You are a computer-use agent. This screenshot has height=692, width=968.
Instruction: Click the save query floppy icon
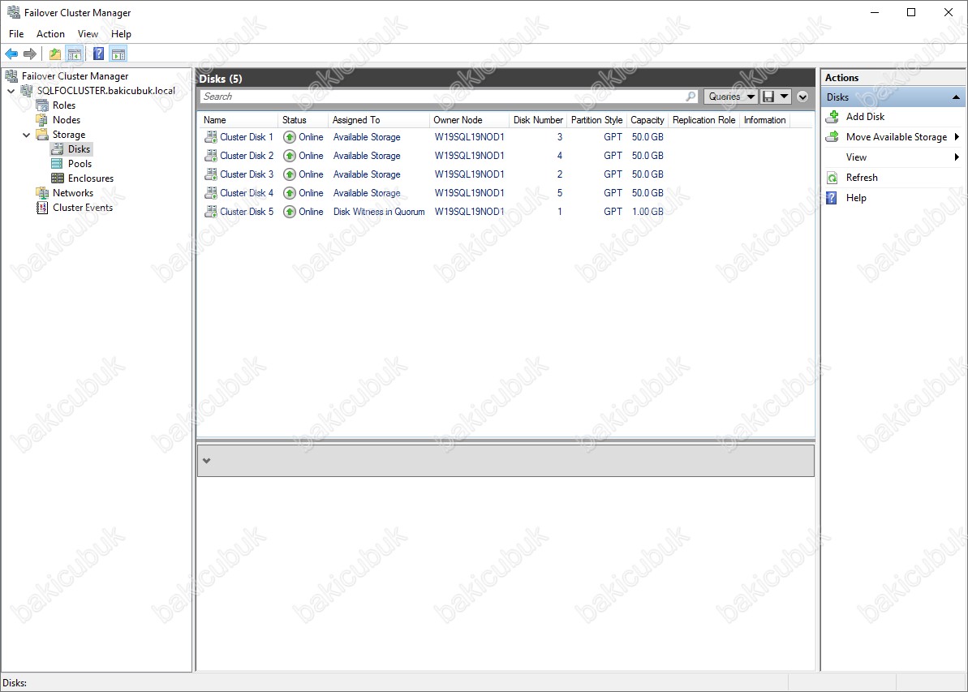[768, 97]
